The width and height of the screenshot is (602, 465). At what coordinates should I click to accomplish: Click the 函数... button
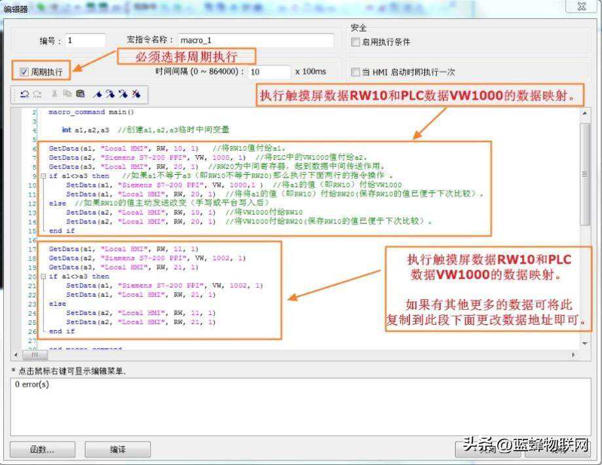click(42, 449)
